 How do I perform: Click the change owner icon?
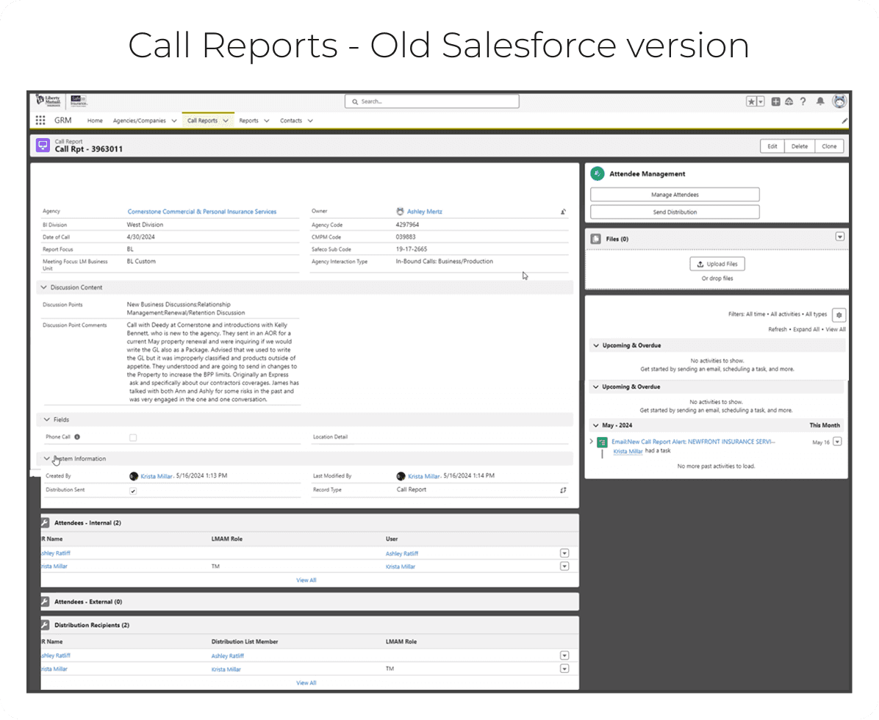563,212
